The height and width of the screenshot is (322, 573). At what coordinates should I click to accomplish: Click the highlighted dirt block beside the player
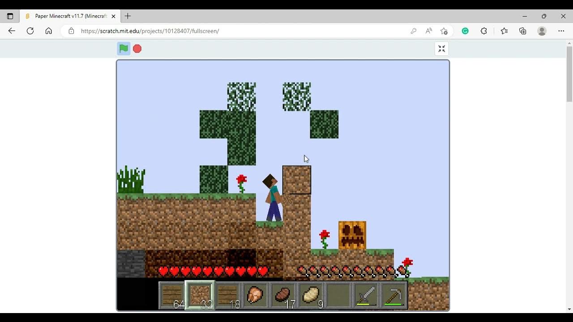[x=297, y=180]
